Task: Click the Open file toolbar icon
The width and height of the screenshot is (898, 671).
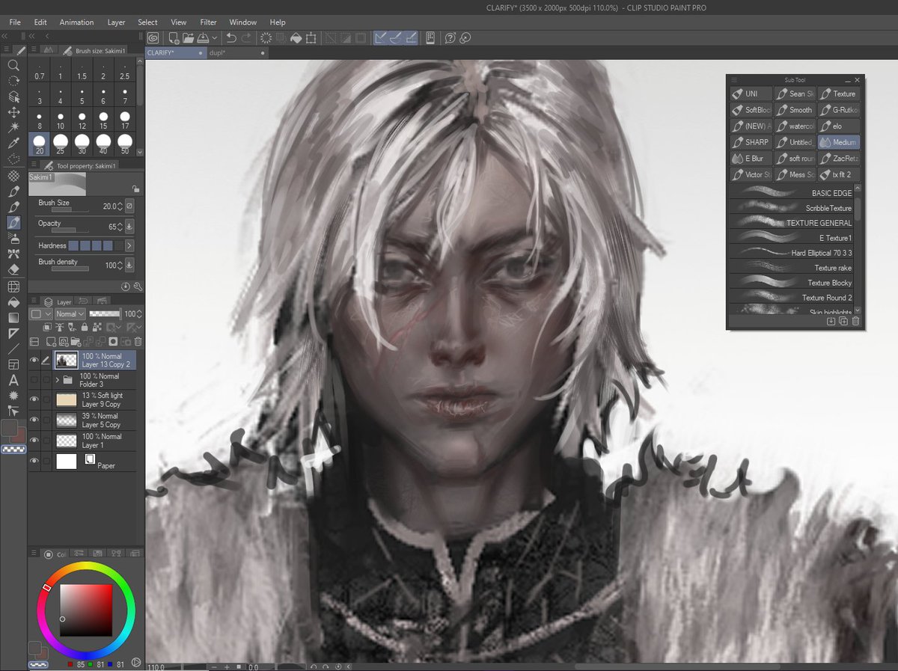Action: (189, 37)
